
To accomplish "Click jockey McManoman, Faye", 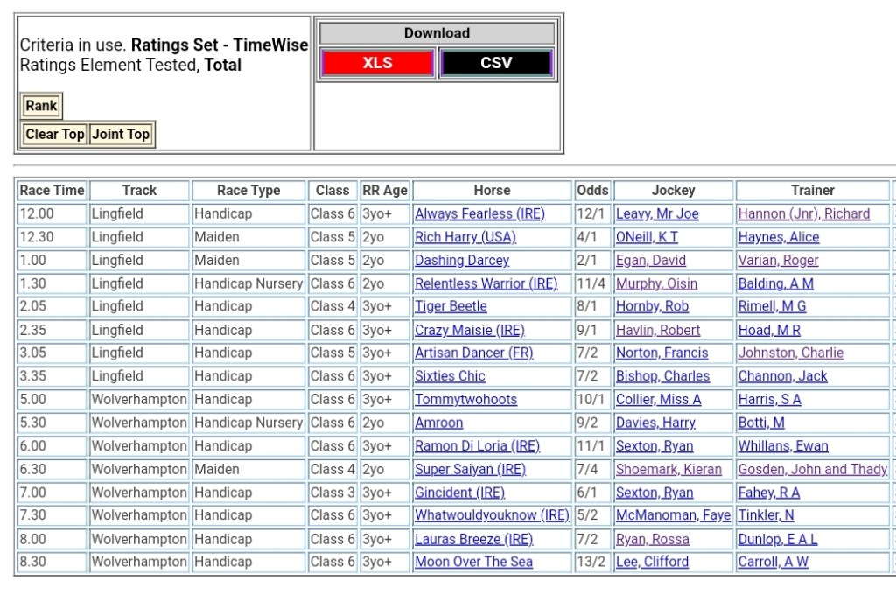I will [x=673, y=516].
